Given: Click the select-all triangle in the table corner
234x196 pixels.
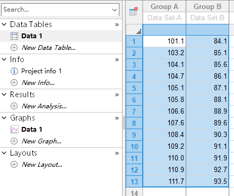Looking at the screenshot, I should 139,31.
